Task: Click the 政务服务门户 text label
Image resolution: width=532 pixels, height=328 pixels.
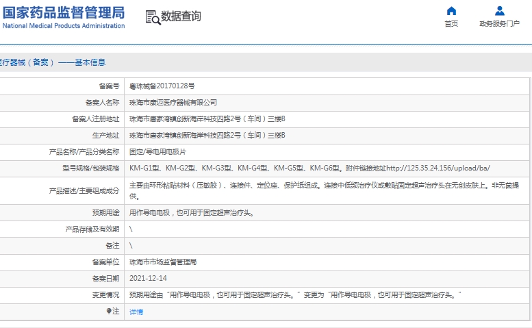Action: tap(499, 24)
